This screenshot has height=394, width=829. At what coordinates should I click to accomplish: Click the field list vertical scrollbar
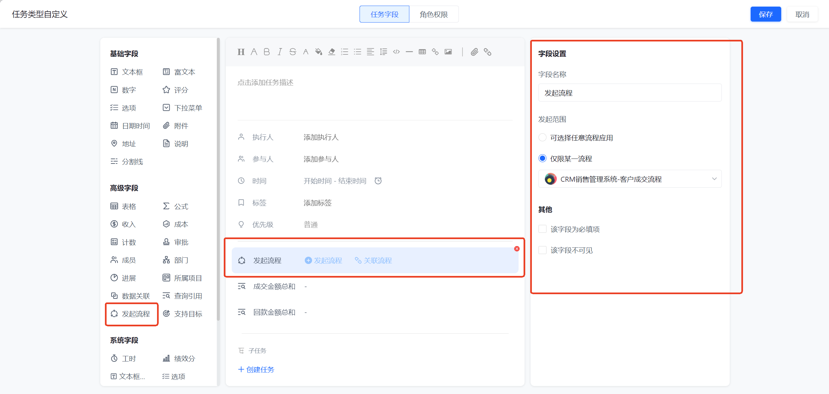(x=218, y=179)
